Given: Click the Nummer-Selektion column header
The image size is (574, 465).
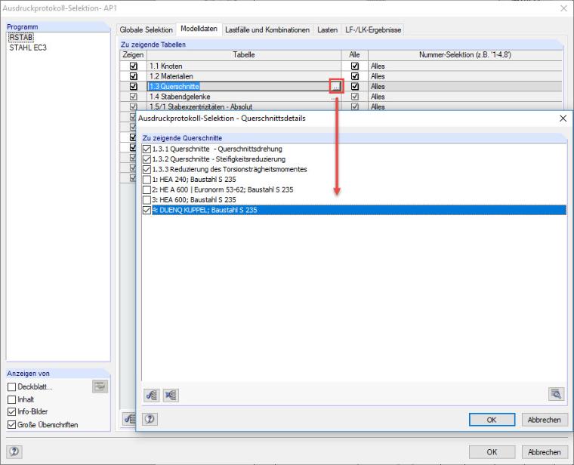Looking at the screenshot, I should pos(465,55).
